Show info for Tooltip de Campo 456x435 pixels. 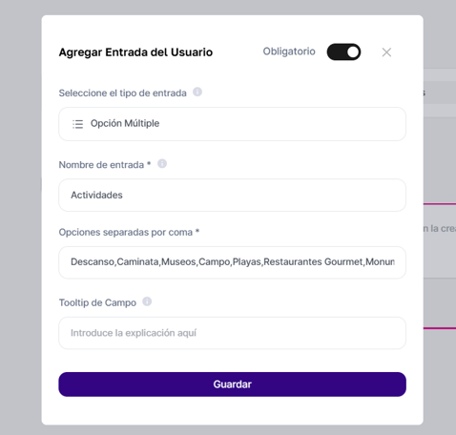pyautogui.click(x=147, y=301)
